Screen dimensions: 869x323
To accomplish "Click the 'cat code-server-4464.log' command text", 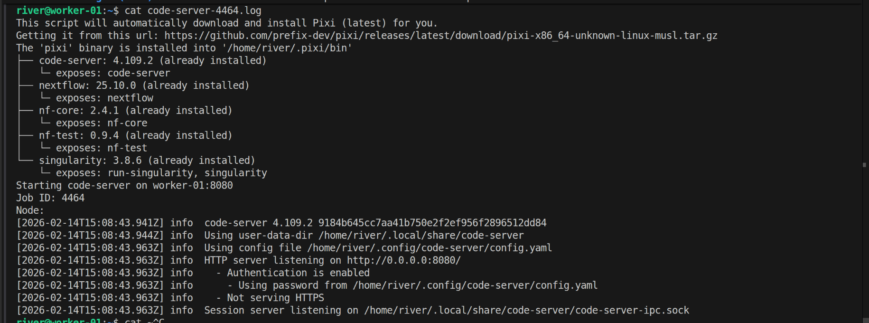I will point(193,10).
